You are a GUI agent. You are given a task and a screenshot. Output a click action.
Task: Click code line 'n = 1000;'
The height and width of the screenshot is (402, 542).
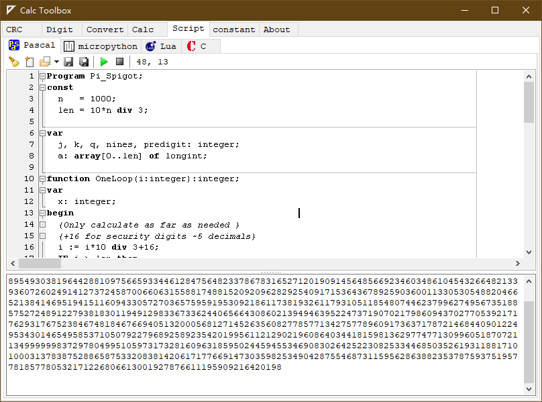click(x=87, y=99)
